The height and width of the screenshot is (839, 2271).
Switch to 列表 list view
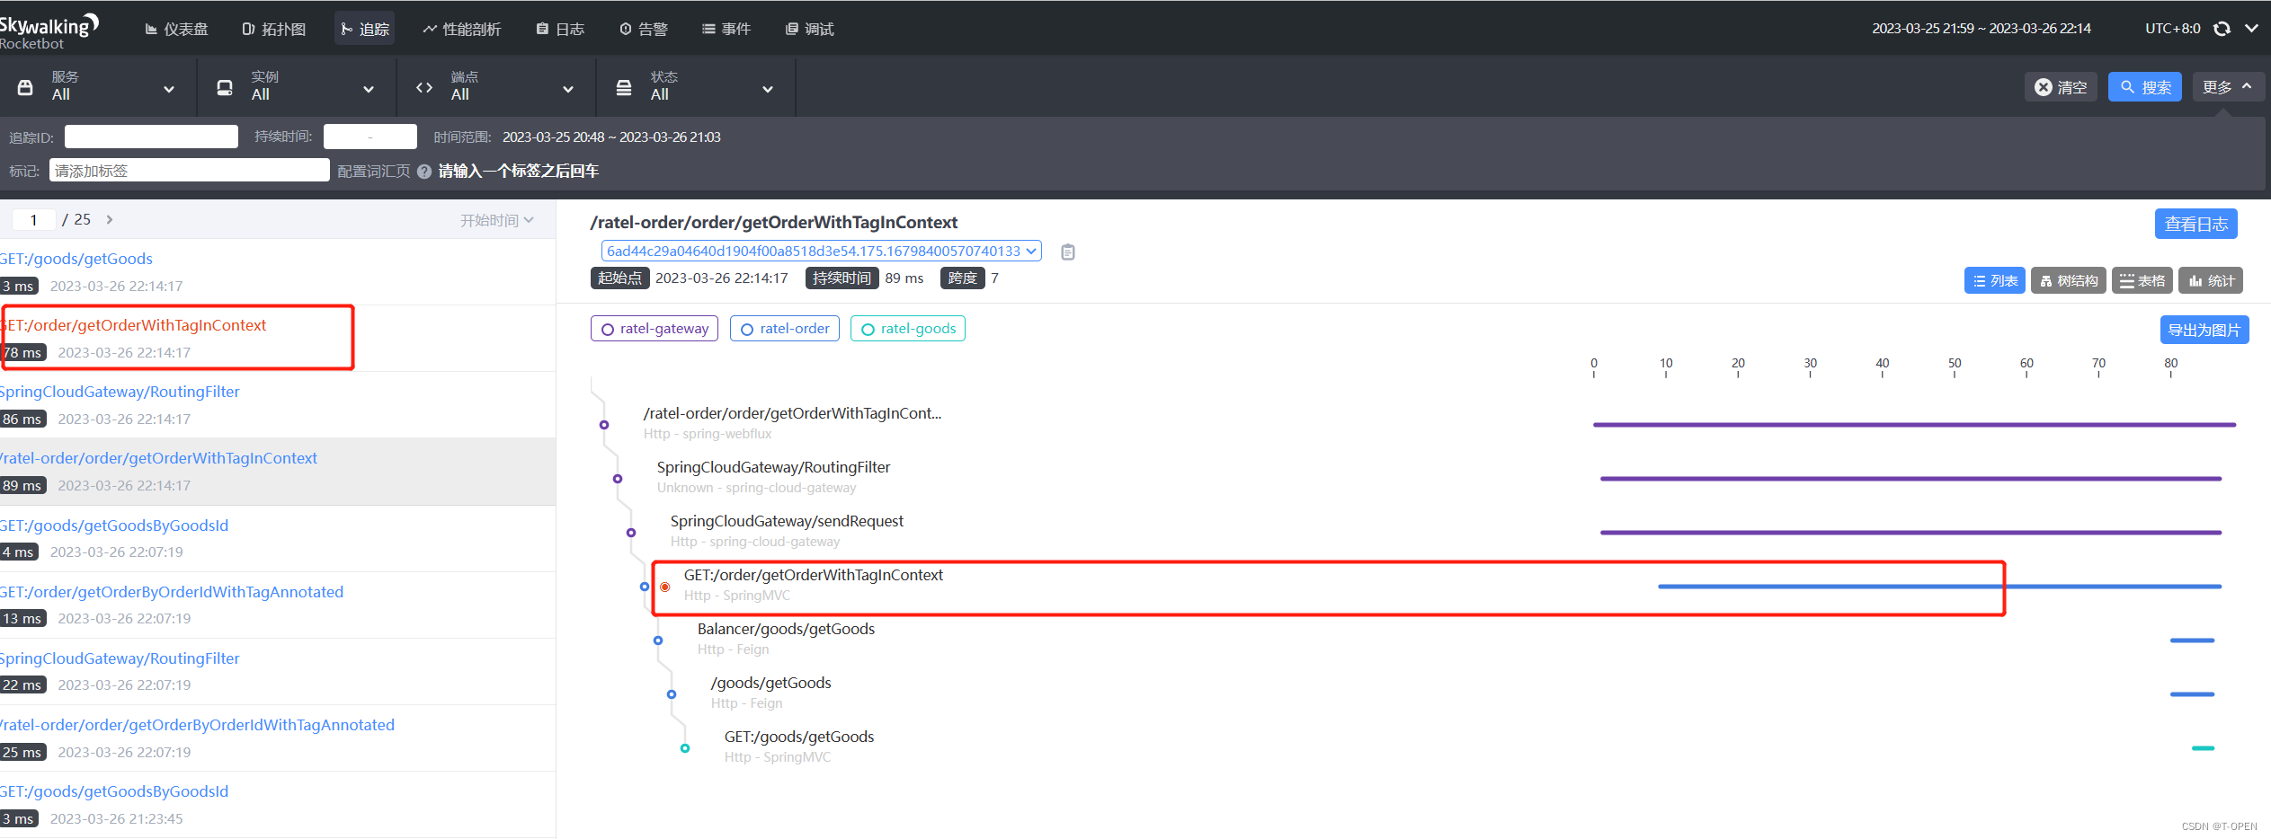point(1995,280)
